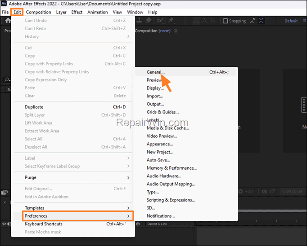Open the Composition menu

38,12
